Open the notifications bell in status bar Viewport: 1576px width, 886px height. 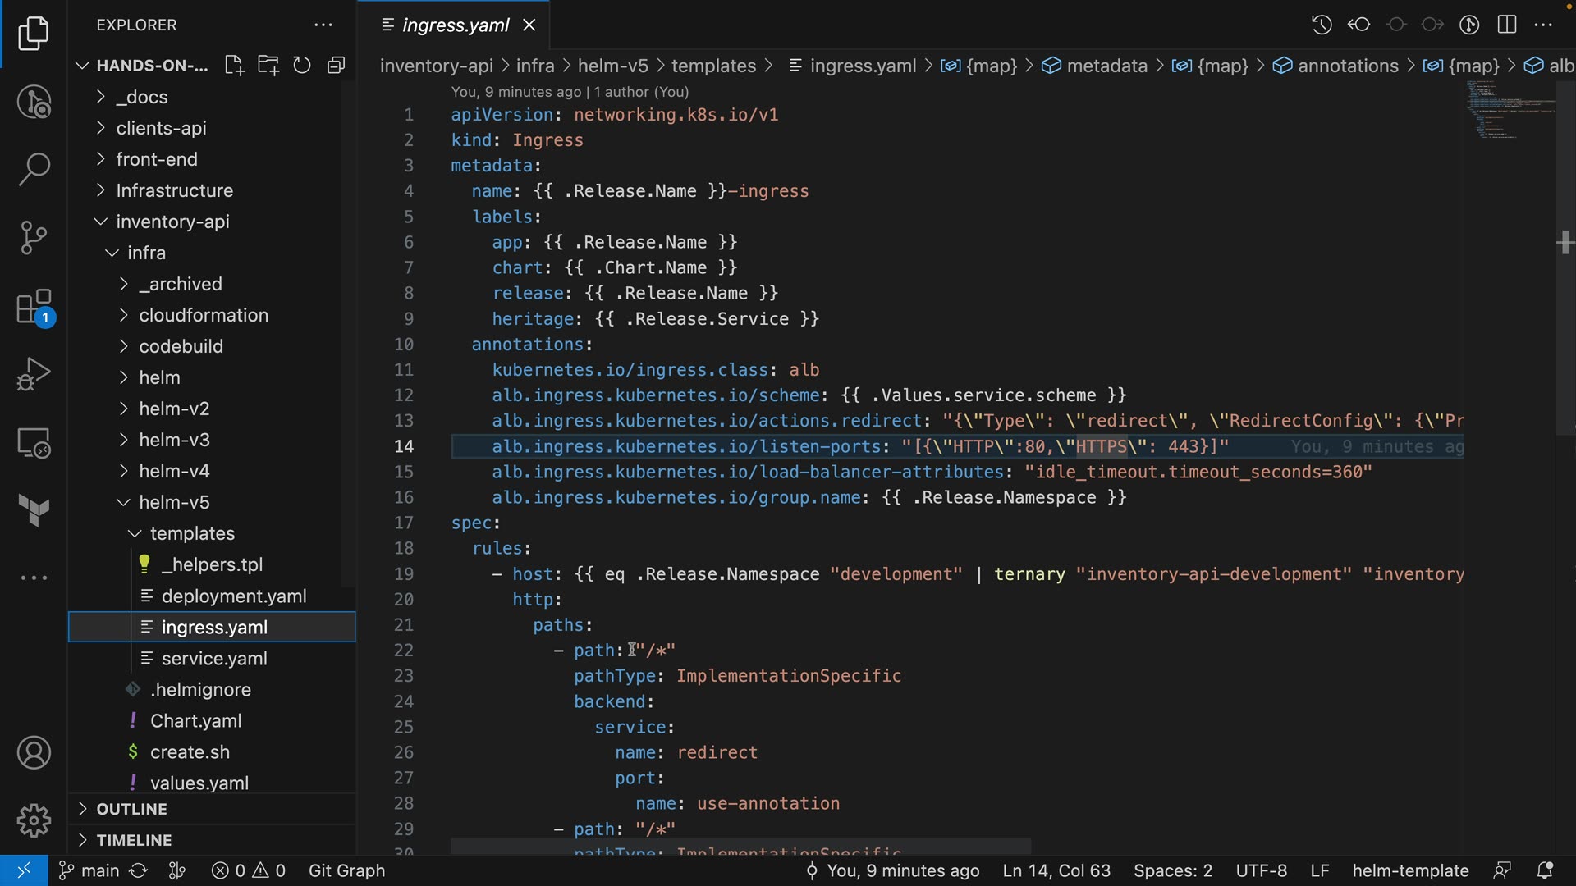point(1544,870)
